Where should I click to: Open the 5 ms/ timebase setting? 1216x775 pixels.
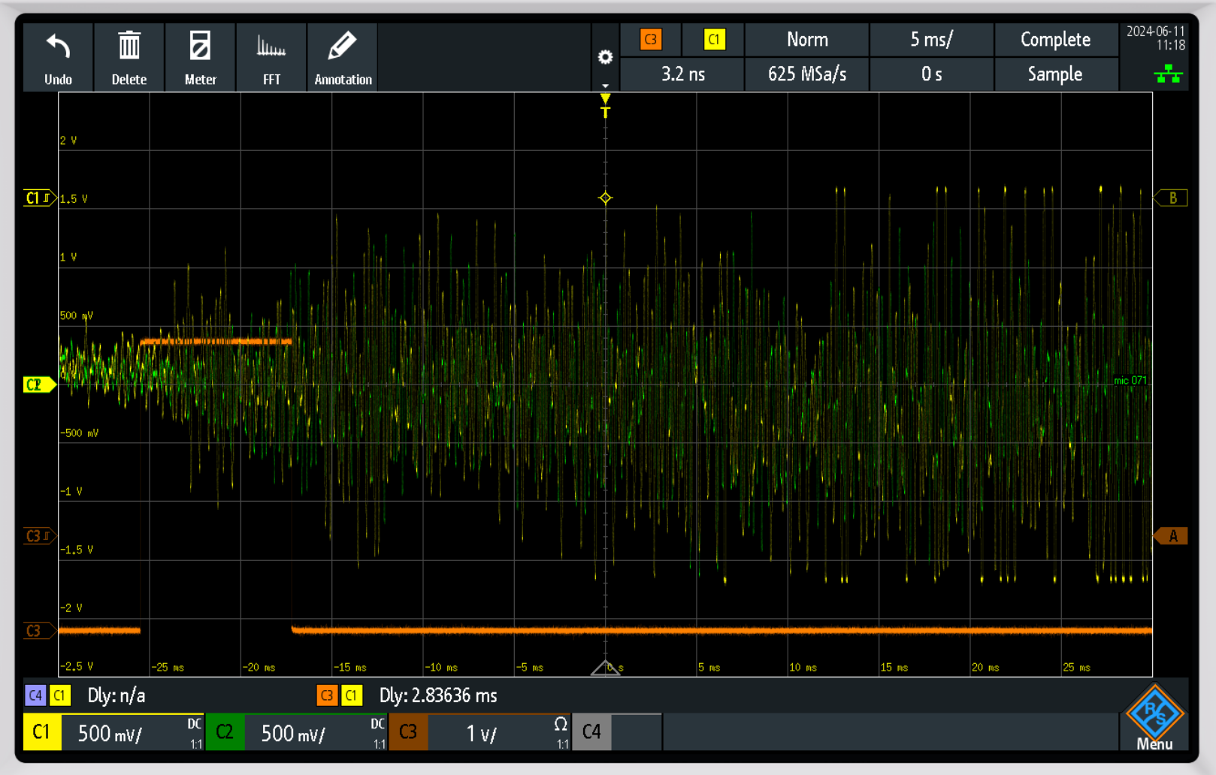pyautogui.click(x=931, y=40)
